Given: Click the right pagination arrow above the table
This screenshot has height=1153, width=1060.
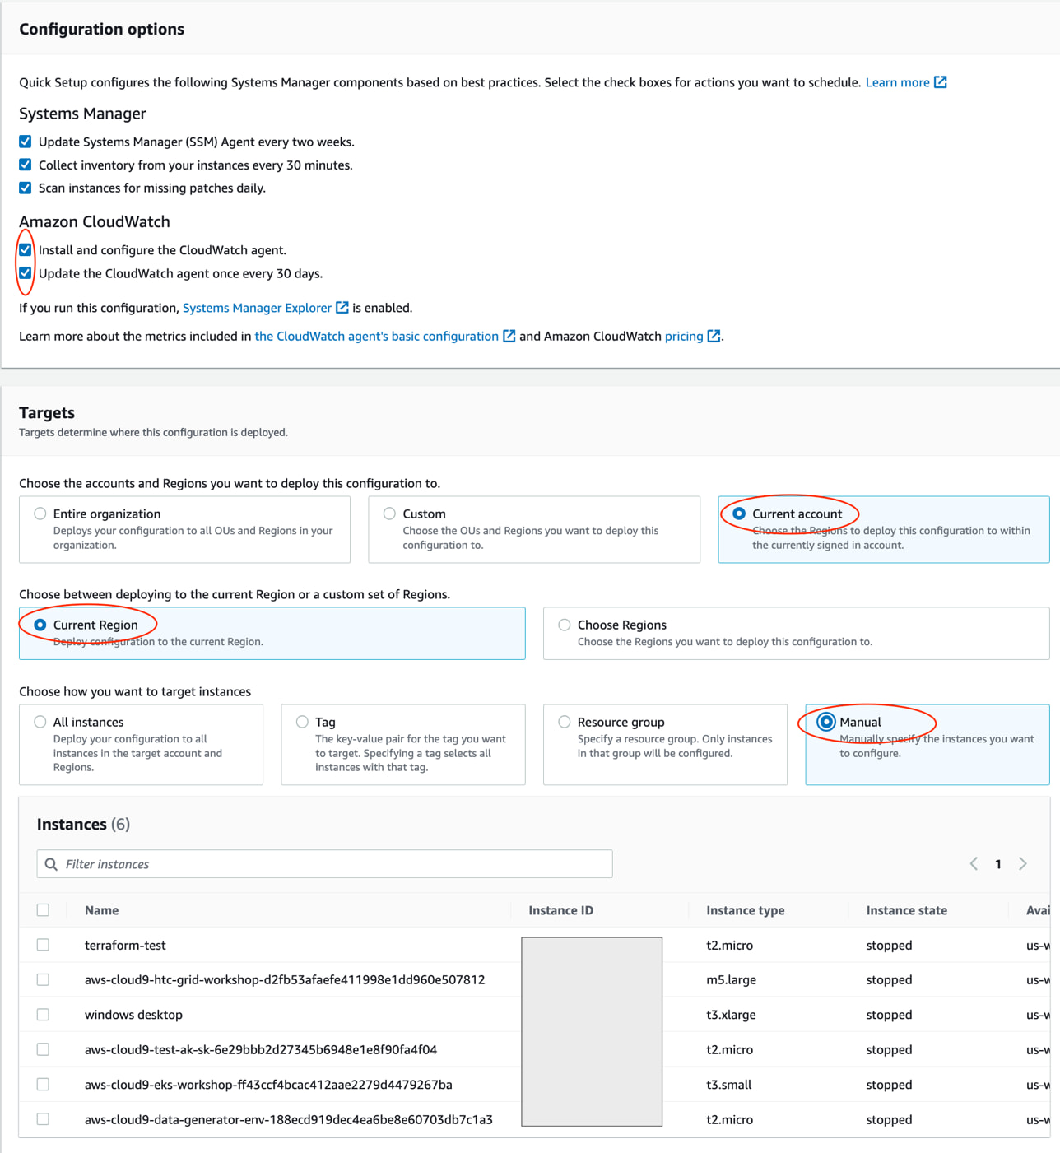Looking at the screenshot, I should point(1023,863).
